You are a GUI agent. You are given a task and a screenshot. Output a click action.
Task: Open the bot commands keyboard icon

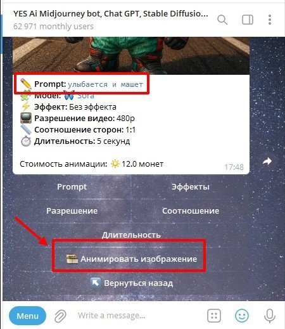214,316
